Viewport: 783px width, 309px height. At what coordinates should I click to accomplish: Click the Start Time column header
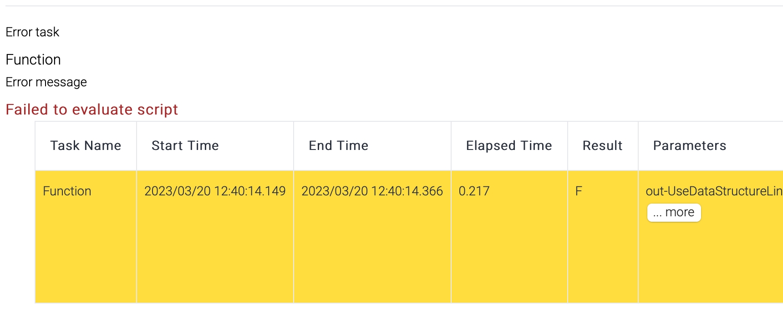click(x=185, y=146)
